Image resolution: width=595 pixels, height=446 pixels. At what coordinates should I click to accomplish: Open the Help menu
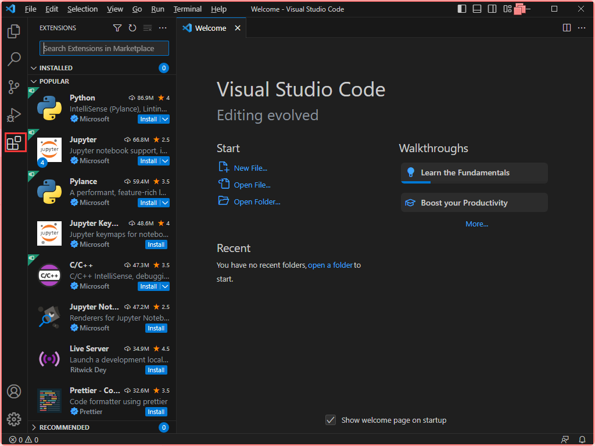218,9
